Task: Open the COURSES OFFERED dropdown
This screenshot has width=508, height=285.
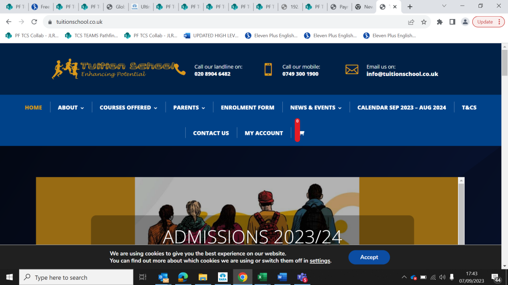Action: tap(128, 107)
